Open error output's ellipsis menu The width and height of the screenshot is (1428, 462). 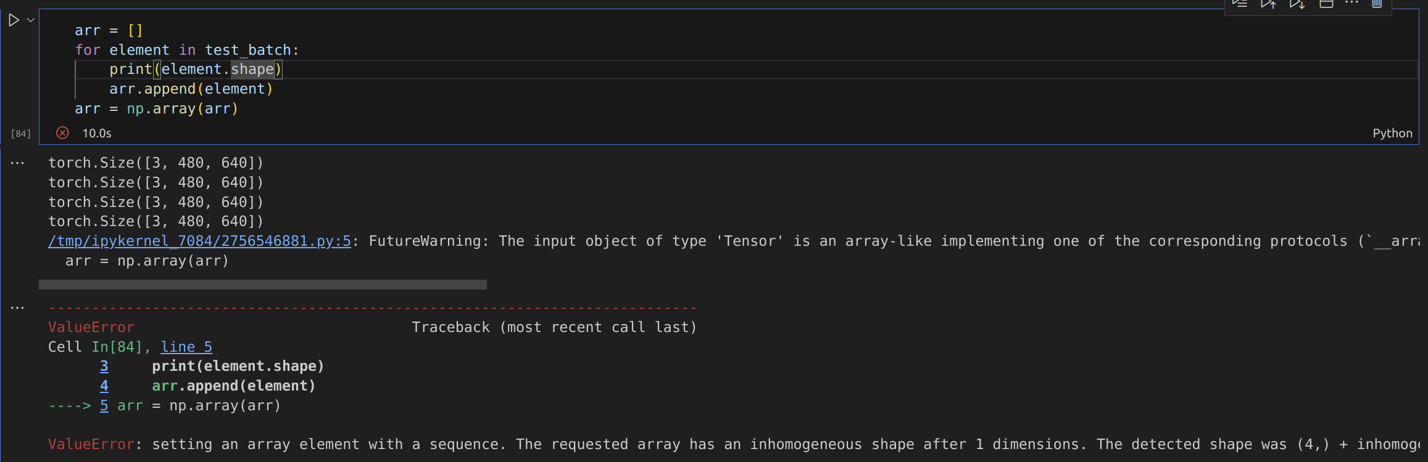[17, 307]
